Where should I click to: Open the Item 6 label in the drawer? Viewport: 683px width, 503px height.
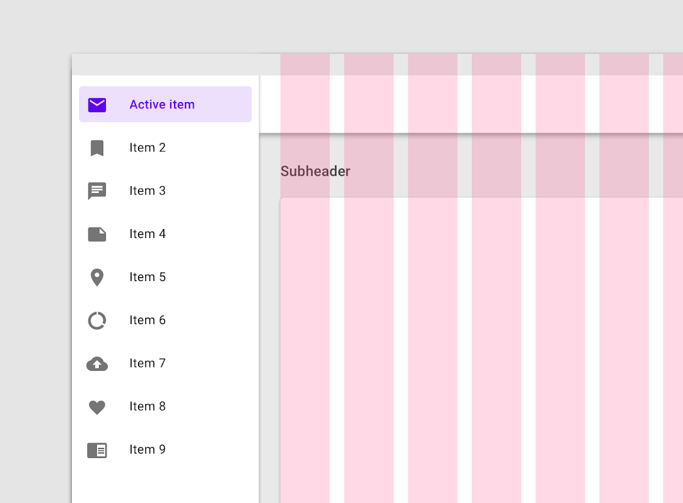click(x=147, y=320)
